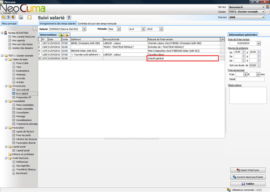Select the Menu principal tab

[9, 24]
